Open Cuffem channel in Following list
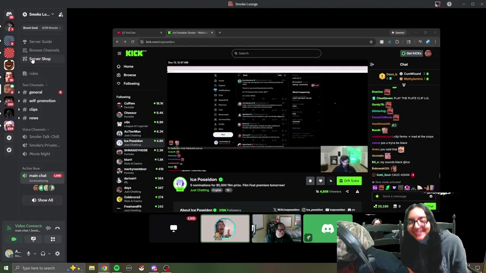 click(140, 105)
